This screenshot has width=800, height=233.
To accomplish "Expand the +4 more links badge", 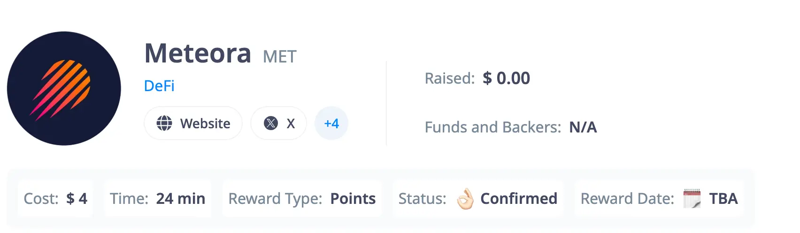I will (x=331, y=123).
